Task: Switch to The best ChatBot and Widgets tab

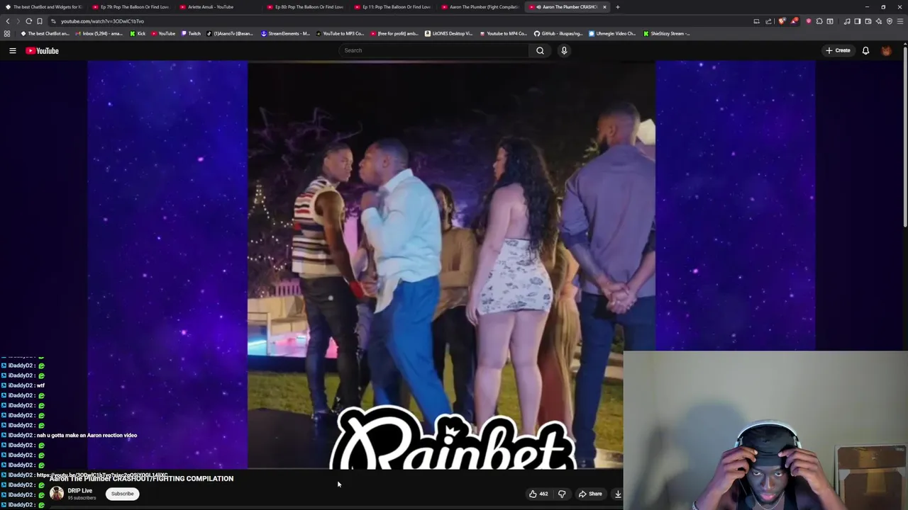Action: [44, 7]
